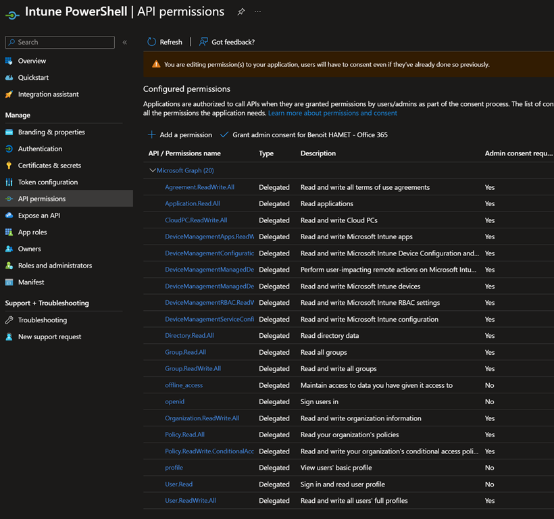Open Roles and administrators menu item
This screenshot has height=519, width=554.
[55, 266]
